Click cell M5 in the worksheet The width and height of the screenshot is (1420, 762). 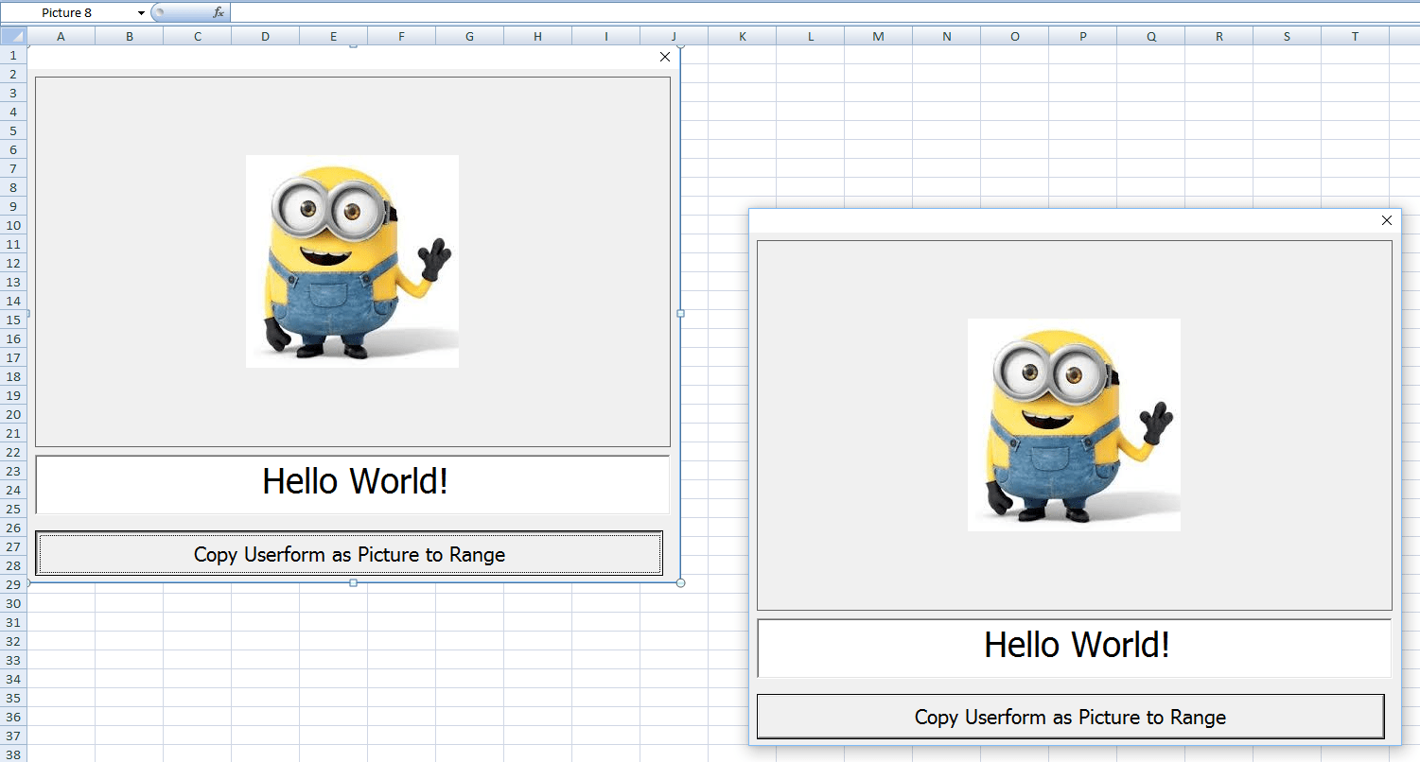(877, 130)
